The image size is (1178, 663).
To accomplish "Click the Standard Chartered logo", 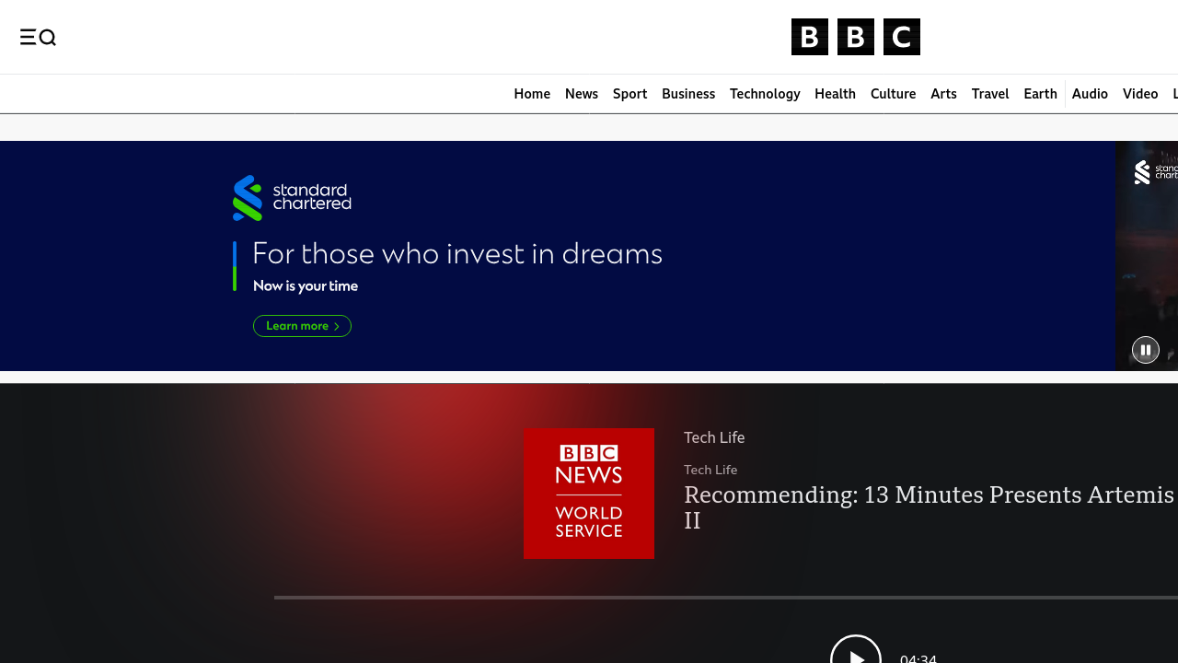I will 292,198.
